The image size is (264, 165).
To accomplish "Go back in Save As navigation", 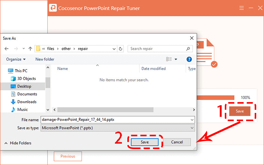I will (6, 49).
